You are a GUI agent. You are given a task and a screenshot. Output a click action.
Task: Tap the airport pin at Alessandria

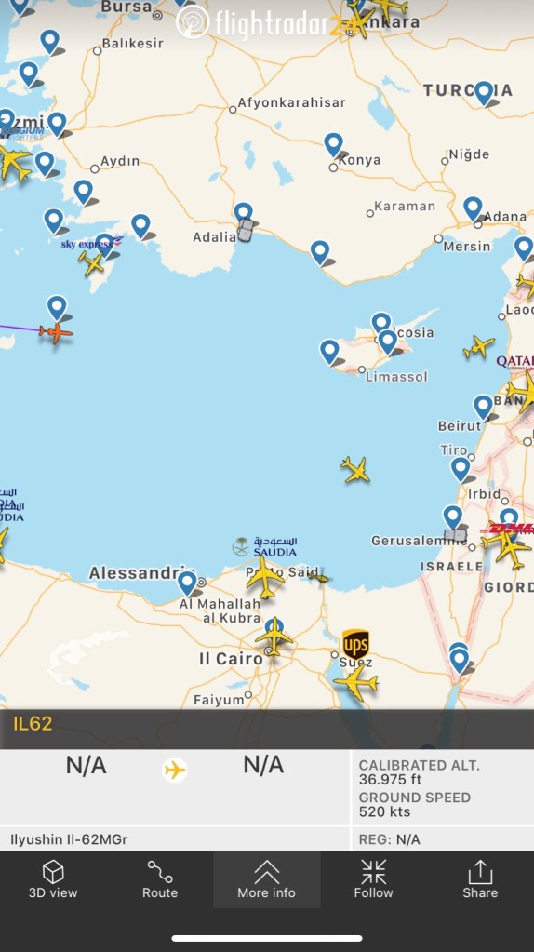(188, 583)
